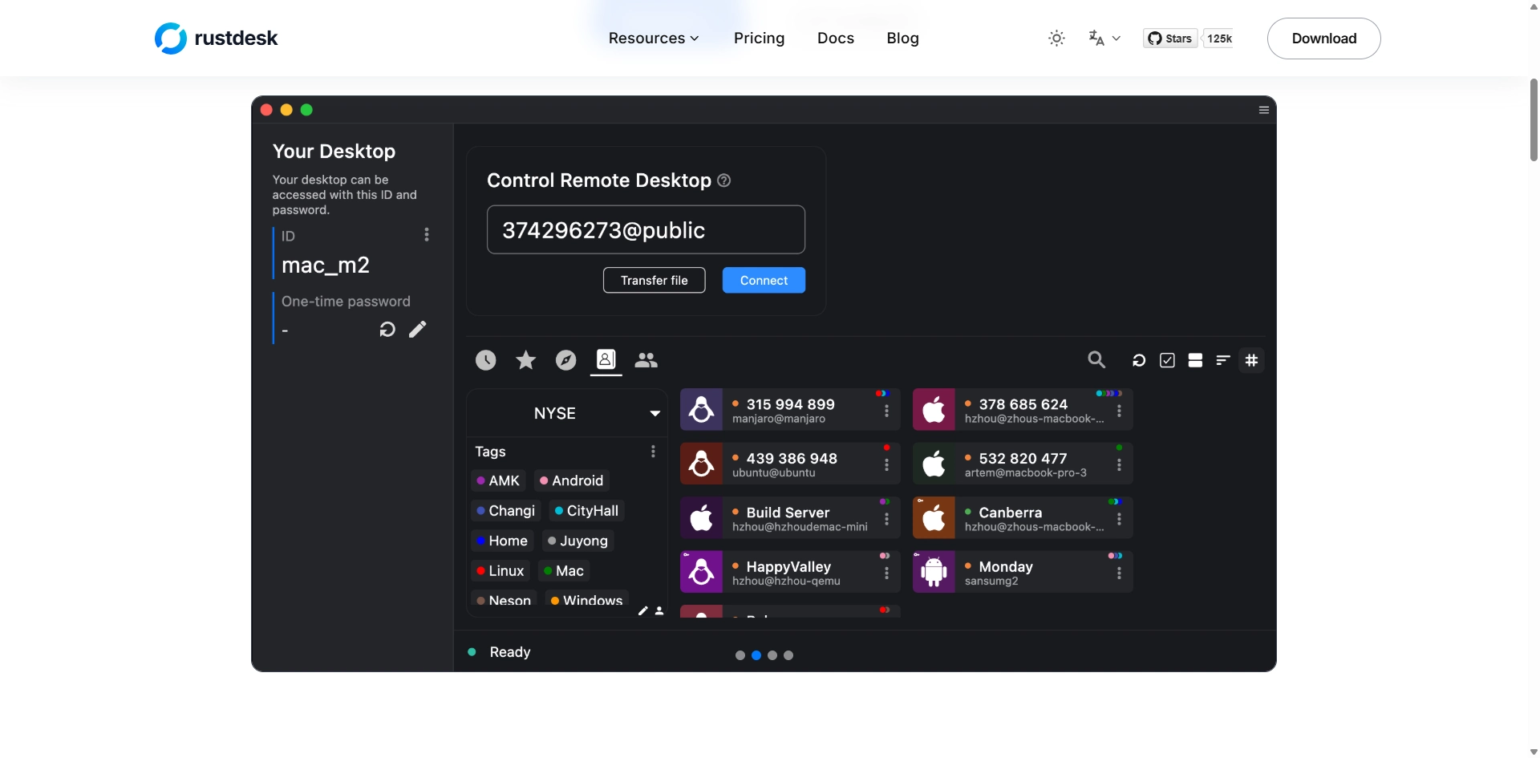Viewport: 1540px width, 758px height.
Task: Open options menu for 439 386 948
Action: pos(886,464)
